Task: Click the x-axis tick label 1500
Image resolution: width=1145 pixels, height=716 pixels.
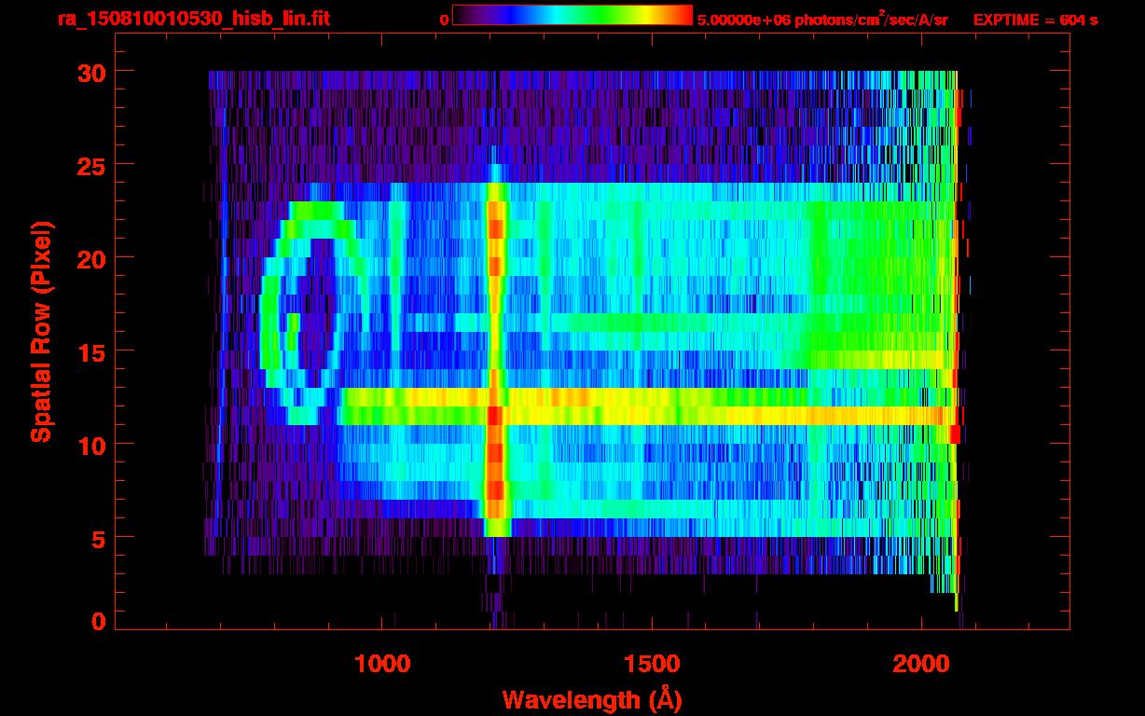Action: click(x=651, y=664)
